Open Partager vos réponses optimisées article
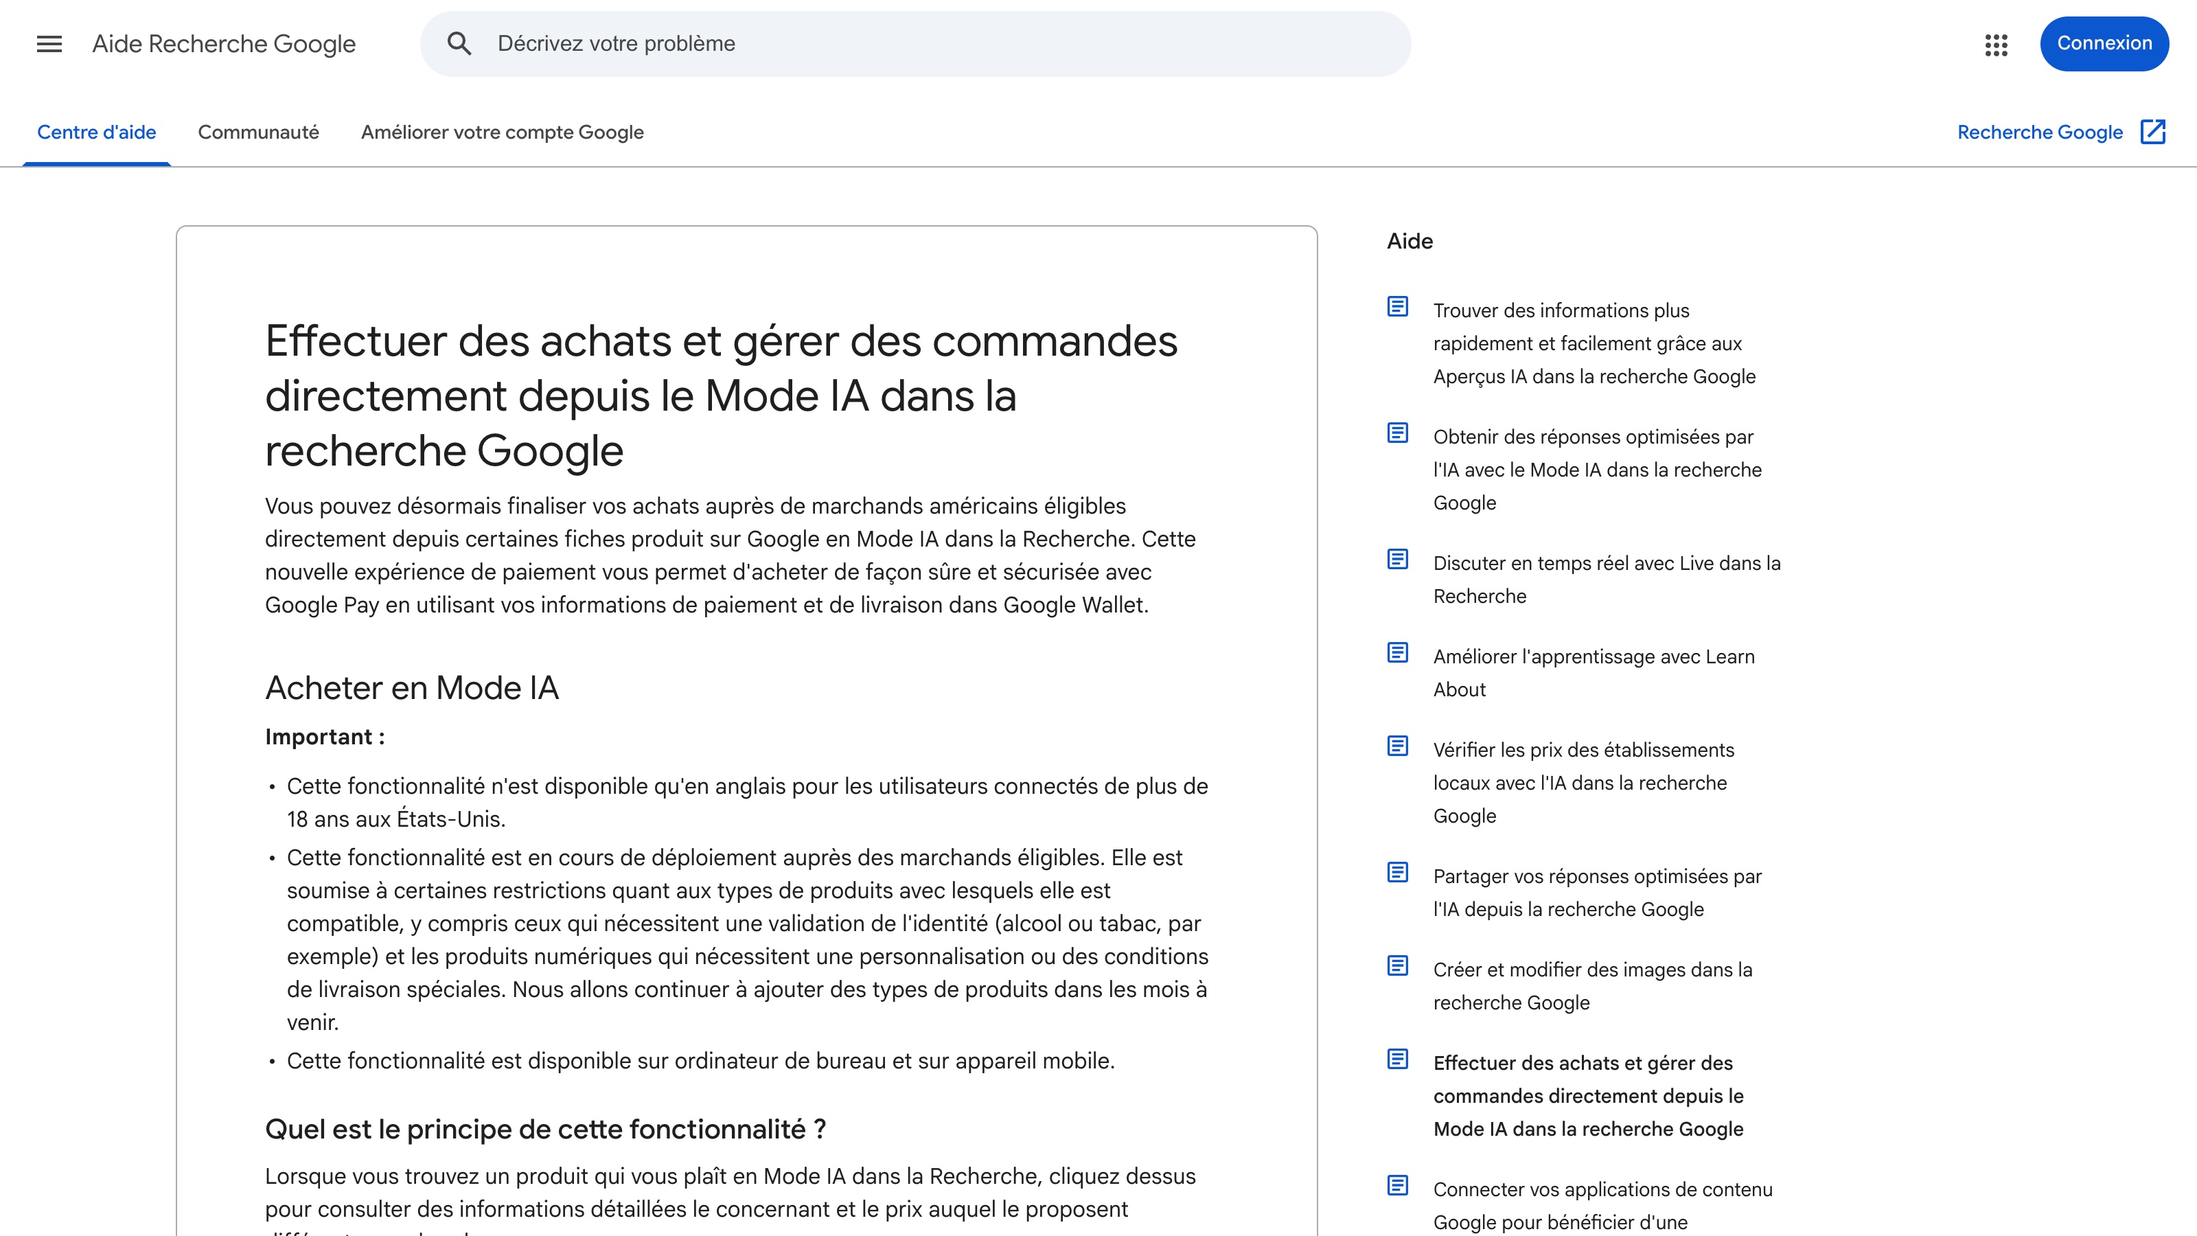This screenshot has height=1236, width=2197. pos(1598,893)
